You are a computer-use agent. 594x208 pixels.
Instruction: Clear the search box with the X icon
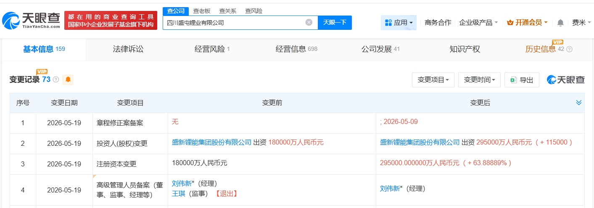pos(309,23)
